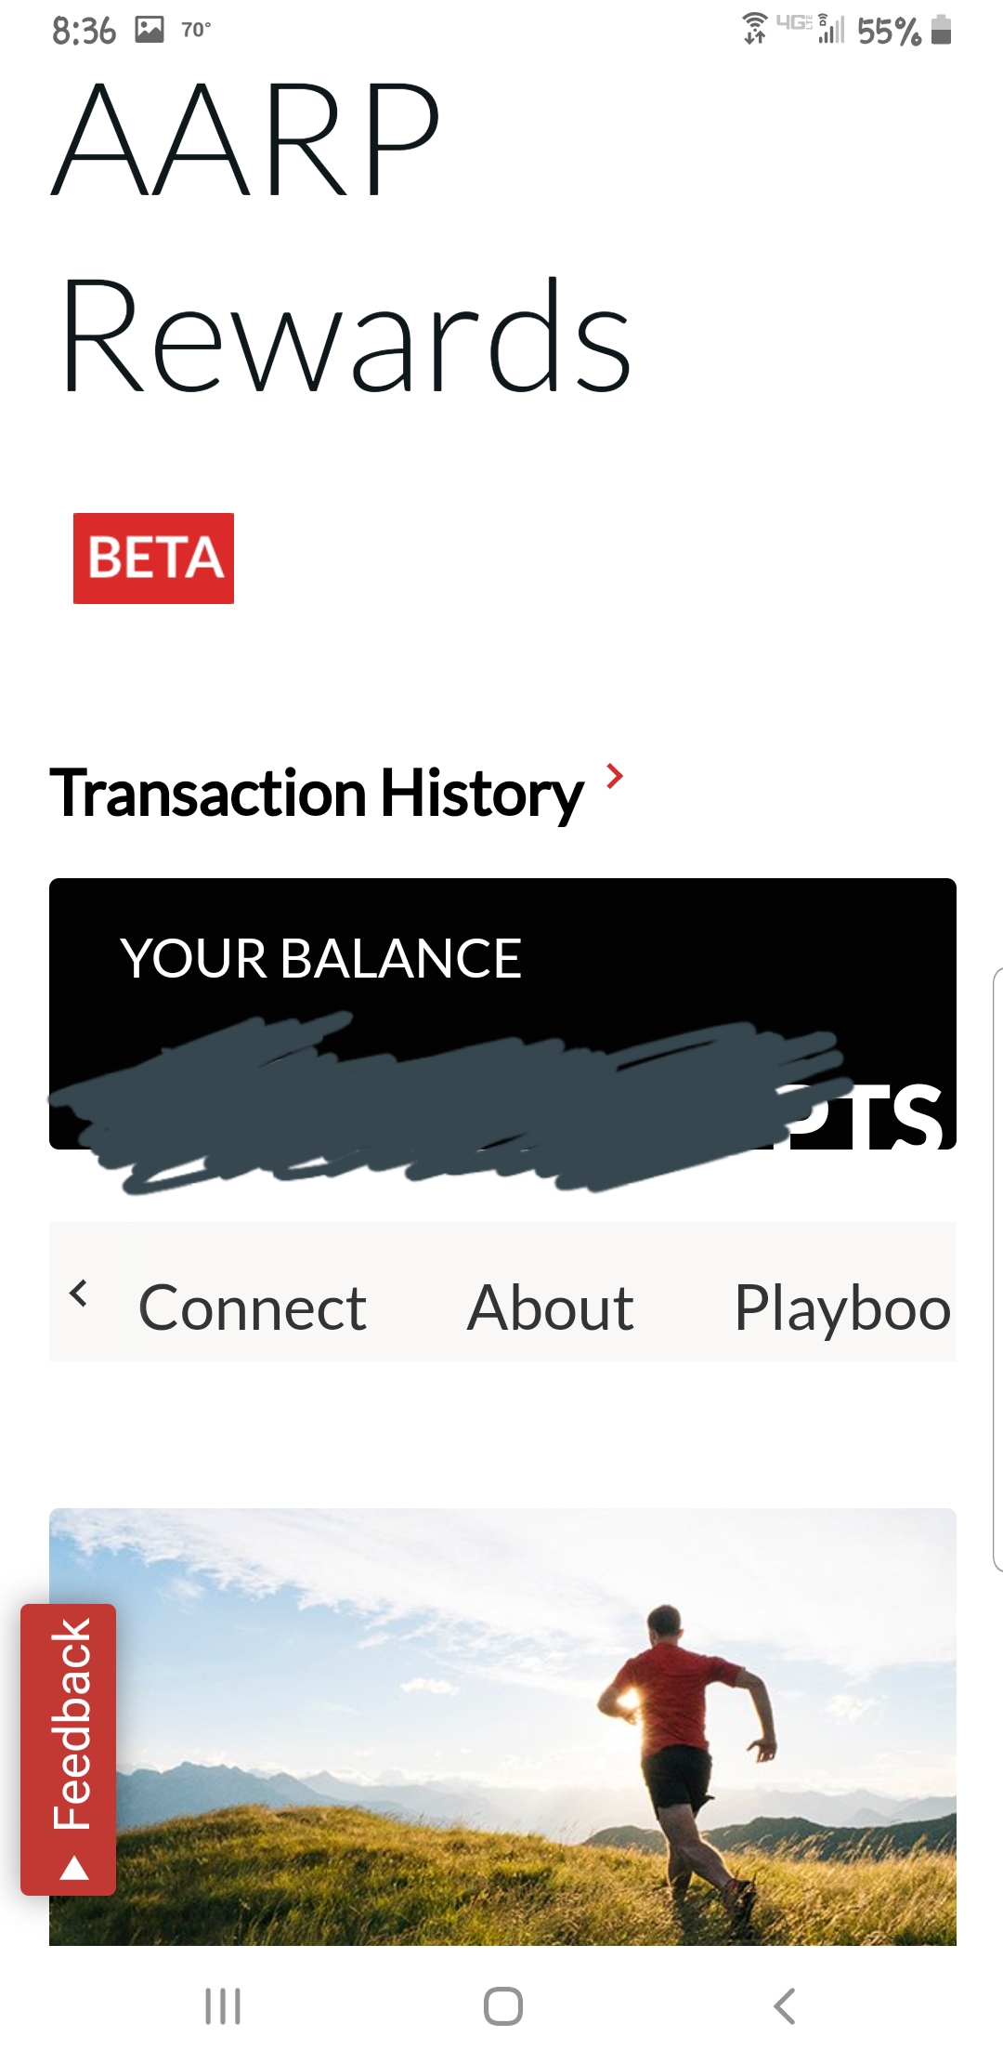1003x2063 pixels.
Task: Switch to the Connect tab
Action: pyautogui.click(x=252, y=1307)
